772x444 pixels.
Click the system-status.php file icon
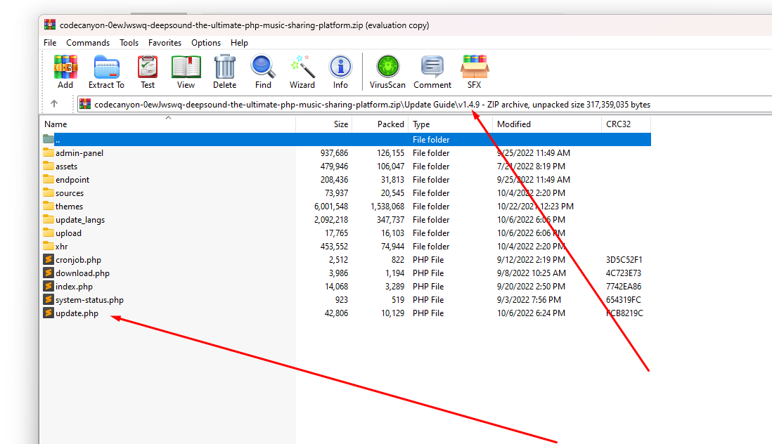(x=49, y=299)
